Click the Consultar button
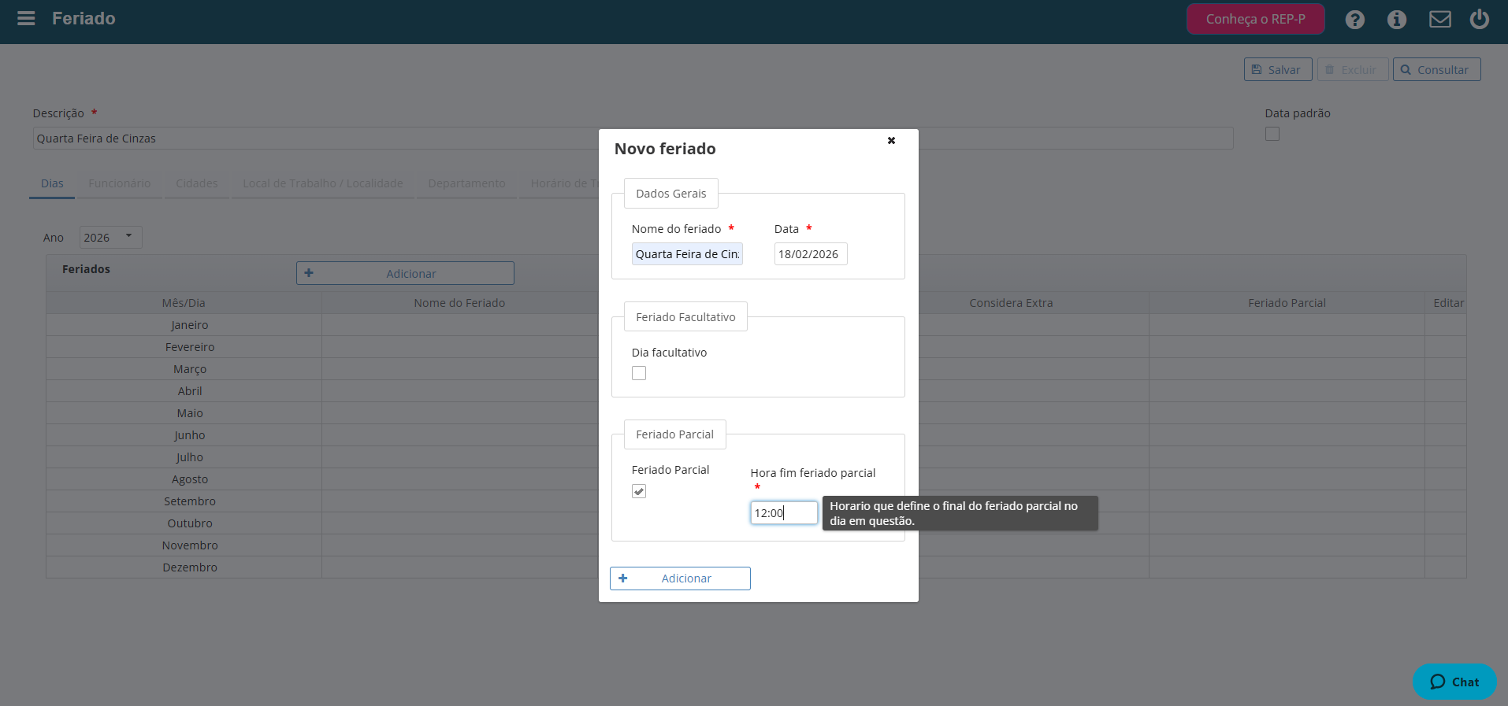Image resolution: width=1508 pixels, height=706 pixels. (x=1436, y=69)
